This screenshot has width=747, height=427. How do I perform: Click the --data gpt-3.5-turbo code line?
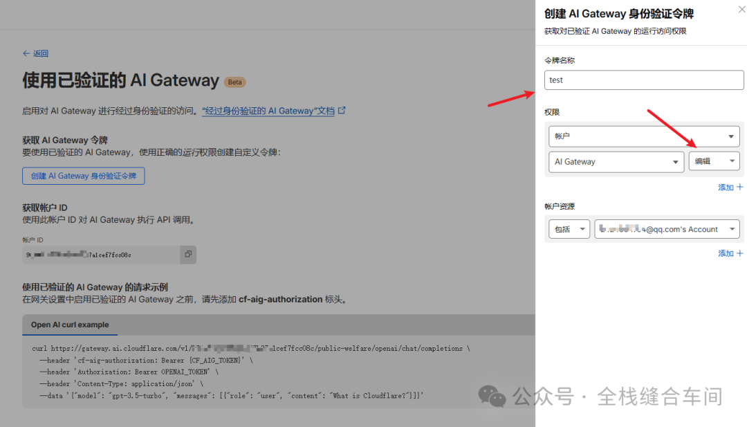[x=232, y=396]
